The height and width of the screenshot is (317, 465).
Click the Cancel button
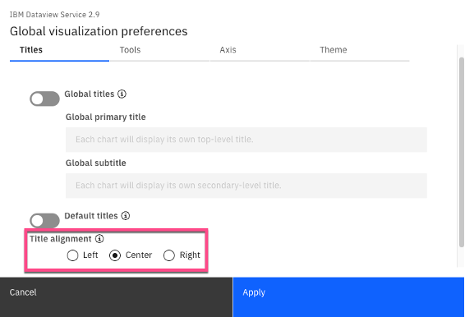(117, 297)
